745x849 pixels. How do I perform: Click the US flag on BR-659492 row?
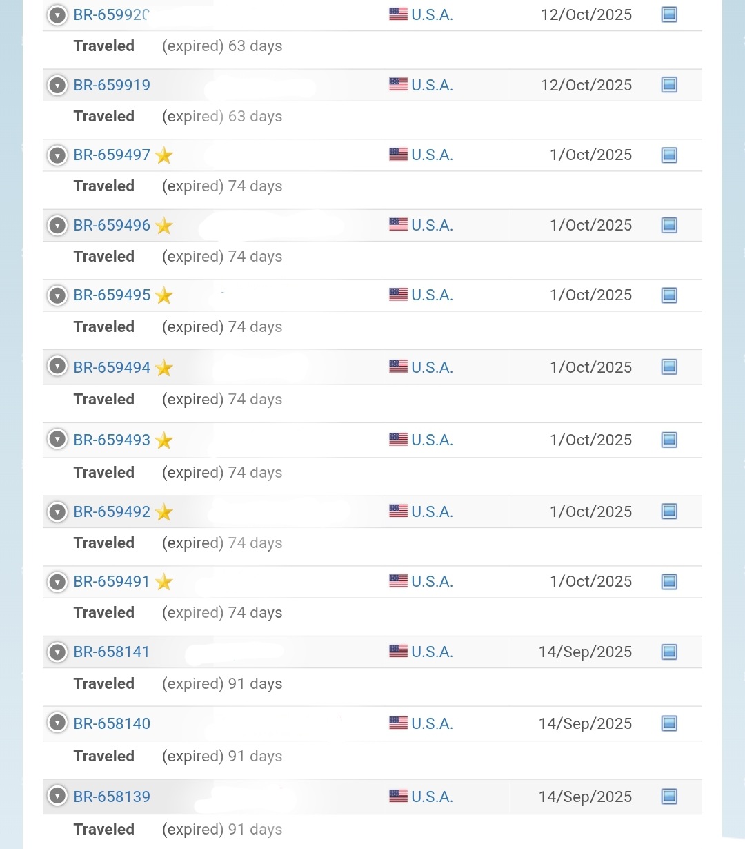(398, 511)
